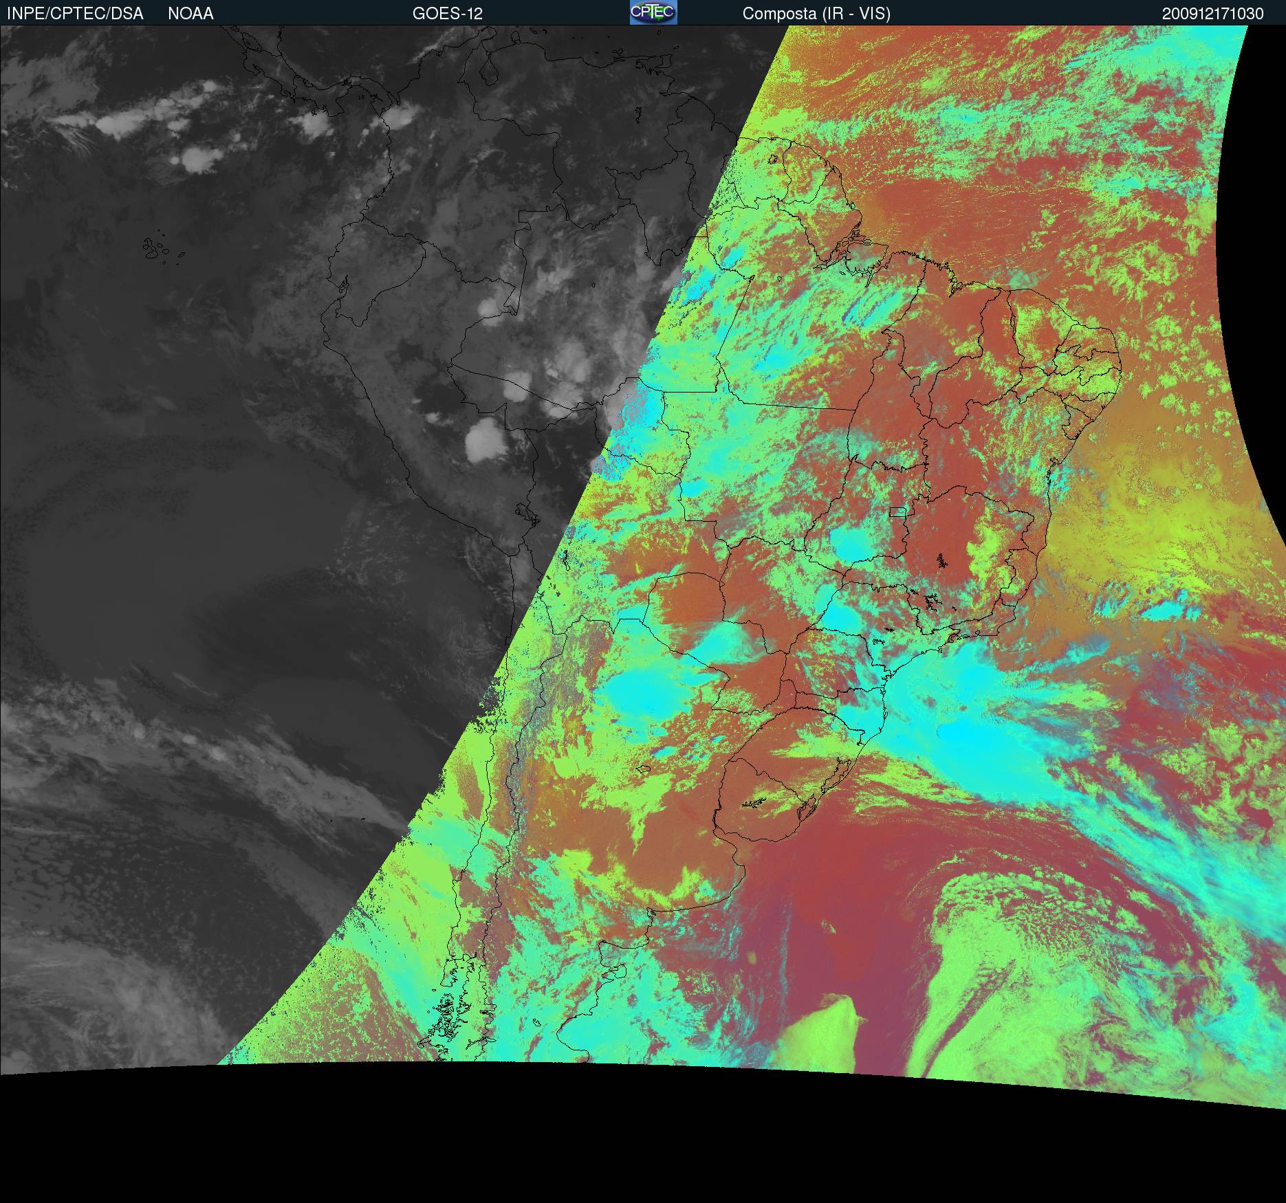Click the GOES-12 satellite label
Image resolution: width=1286 pixels, height=1203 pixels.
click(x=448, y=14)
